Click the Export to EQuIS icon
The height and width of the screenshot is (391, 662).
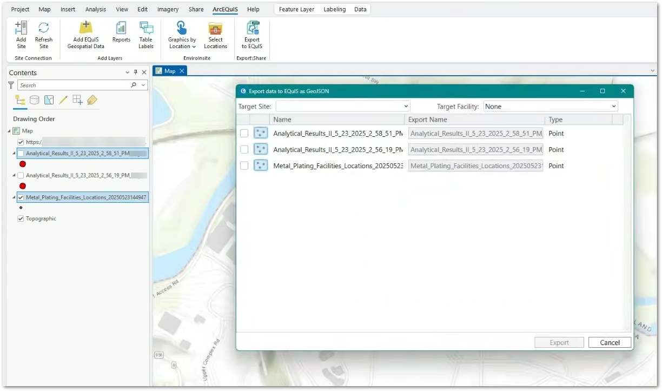pyautogui.click(x=251, y=35)
